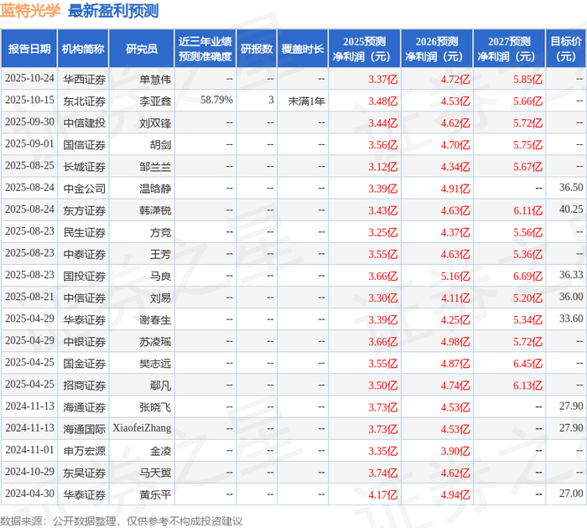Screen dimensions: 587x528
Task: Select the 36.50 target price
Action: (x=571, y=188)
